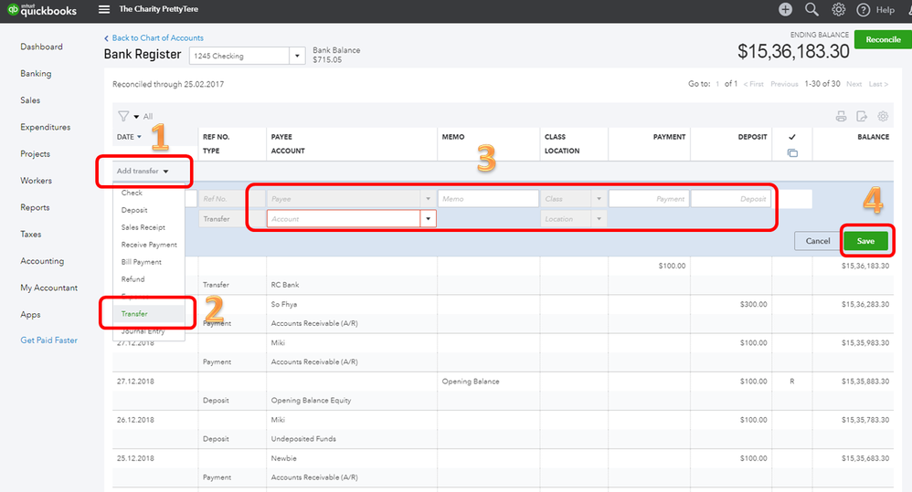
Task: Open Apps in the sidebar
Action: [x=30, y=314]
